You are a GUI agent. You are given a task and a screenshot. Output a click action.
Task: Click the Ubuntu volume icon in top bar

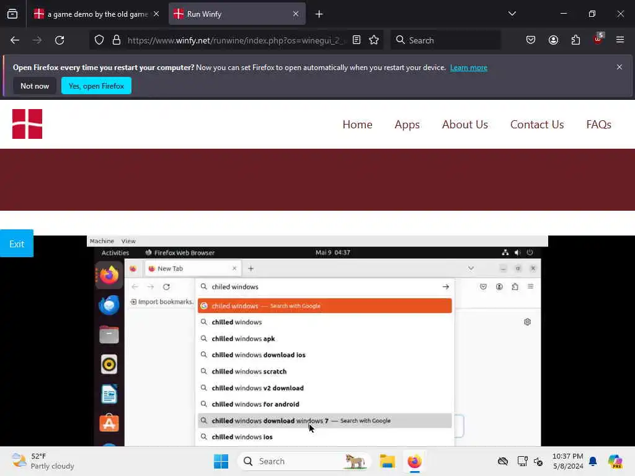pos(518,253)
